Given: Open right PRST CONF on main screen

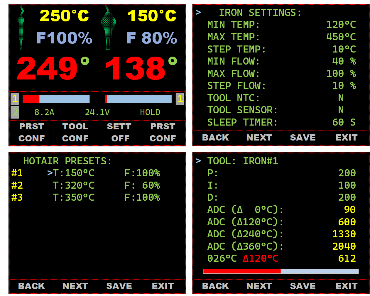Looking at the screenshot, I should click(x=163, y=132).
